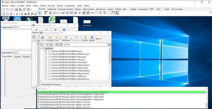Open the Ferramentas menu
The image size is (212, 109).
coord(70,6)
